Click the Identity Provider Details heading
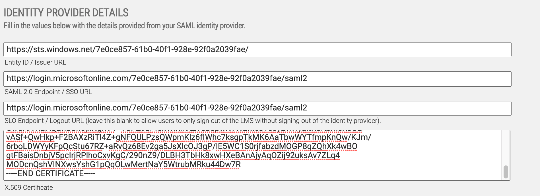 click(66, 13)
